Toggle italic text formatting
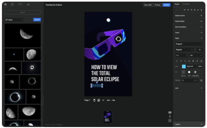This screenshot has height=128, width=207. click(197, 61)
